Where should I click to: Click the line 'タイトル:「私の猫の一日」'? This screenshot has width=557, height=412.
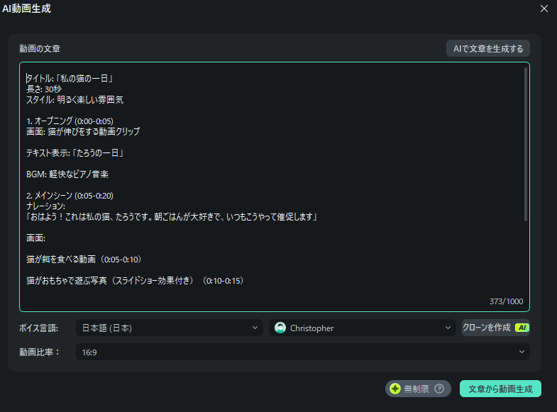point(70,79)
